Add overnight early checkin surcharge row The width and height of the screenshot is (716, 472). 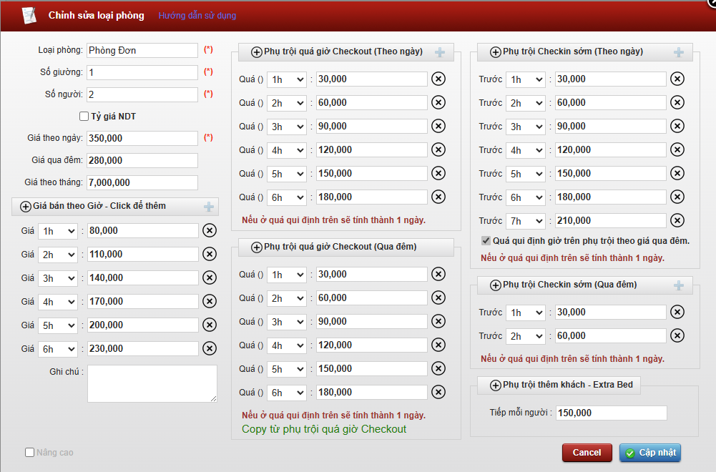pos(679,285)
